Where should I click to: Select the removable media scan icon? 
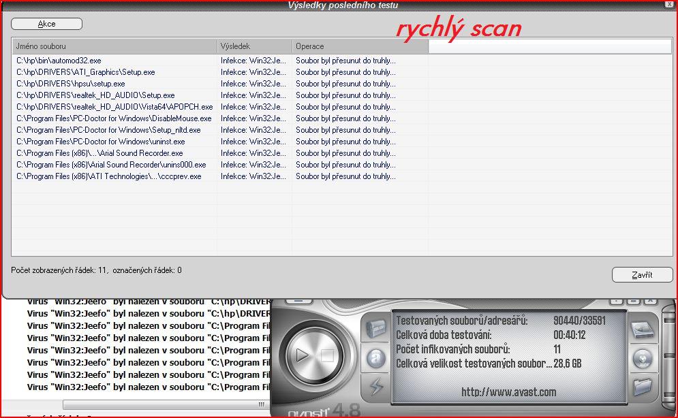click(643, 359)
